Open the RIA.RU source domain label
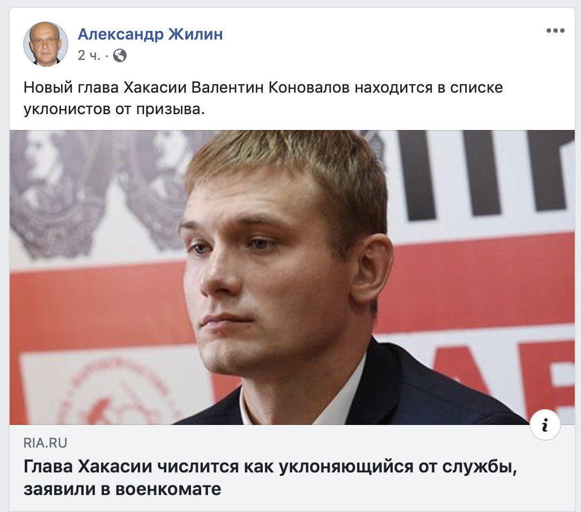Image resolution: width=581 pixels, height=512 pixels. tap(45, 443)
